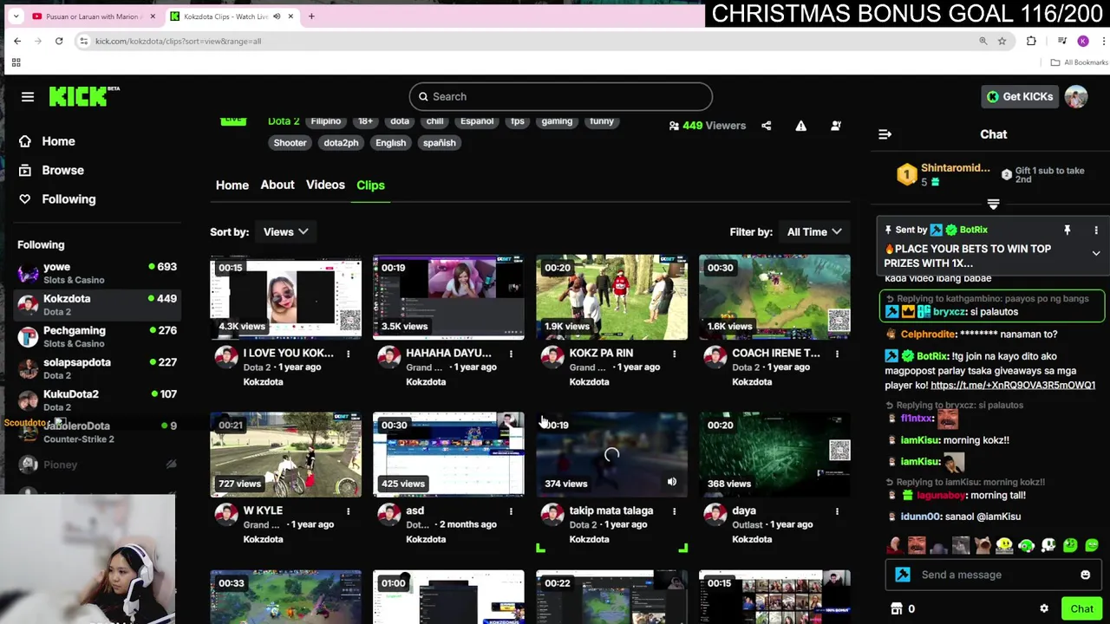Expand the leaderboard arrow under Shintaromid

[x=994, y=205]
